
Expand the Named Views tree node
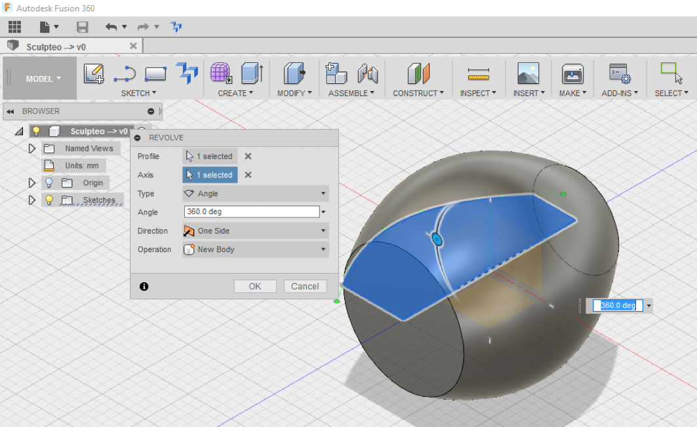coord(31,149)
